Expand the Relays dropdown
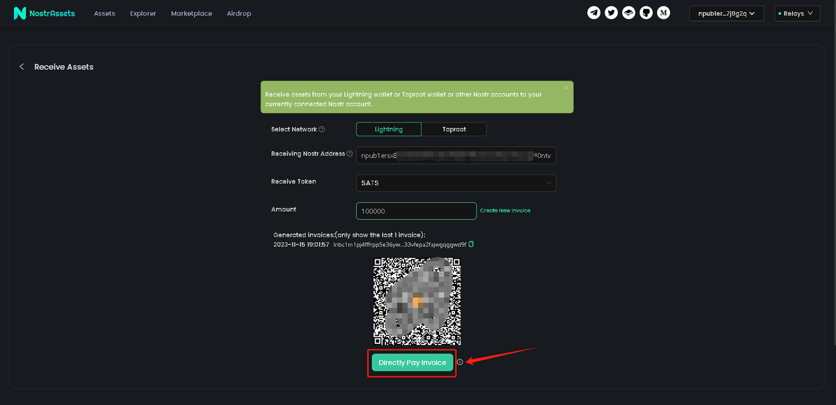This screenshot has height=405, width=836. (797, 13)
